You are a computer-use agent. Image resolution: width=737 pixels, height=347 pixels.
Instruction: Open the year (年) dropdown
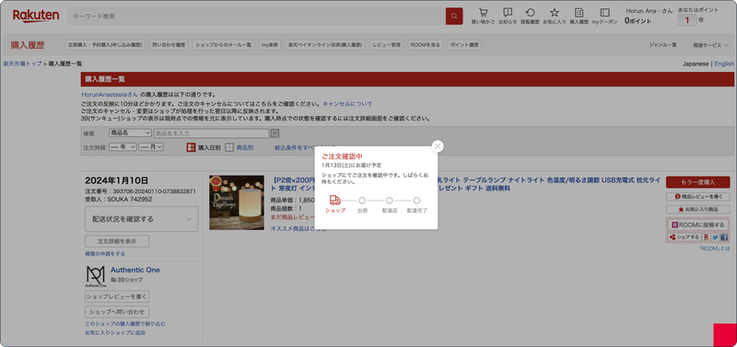pyautogui.click(x=123, y=147)
